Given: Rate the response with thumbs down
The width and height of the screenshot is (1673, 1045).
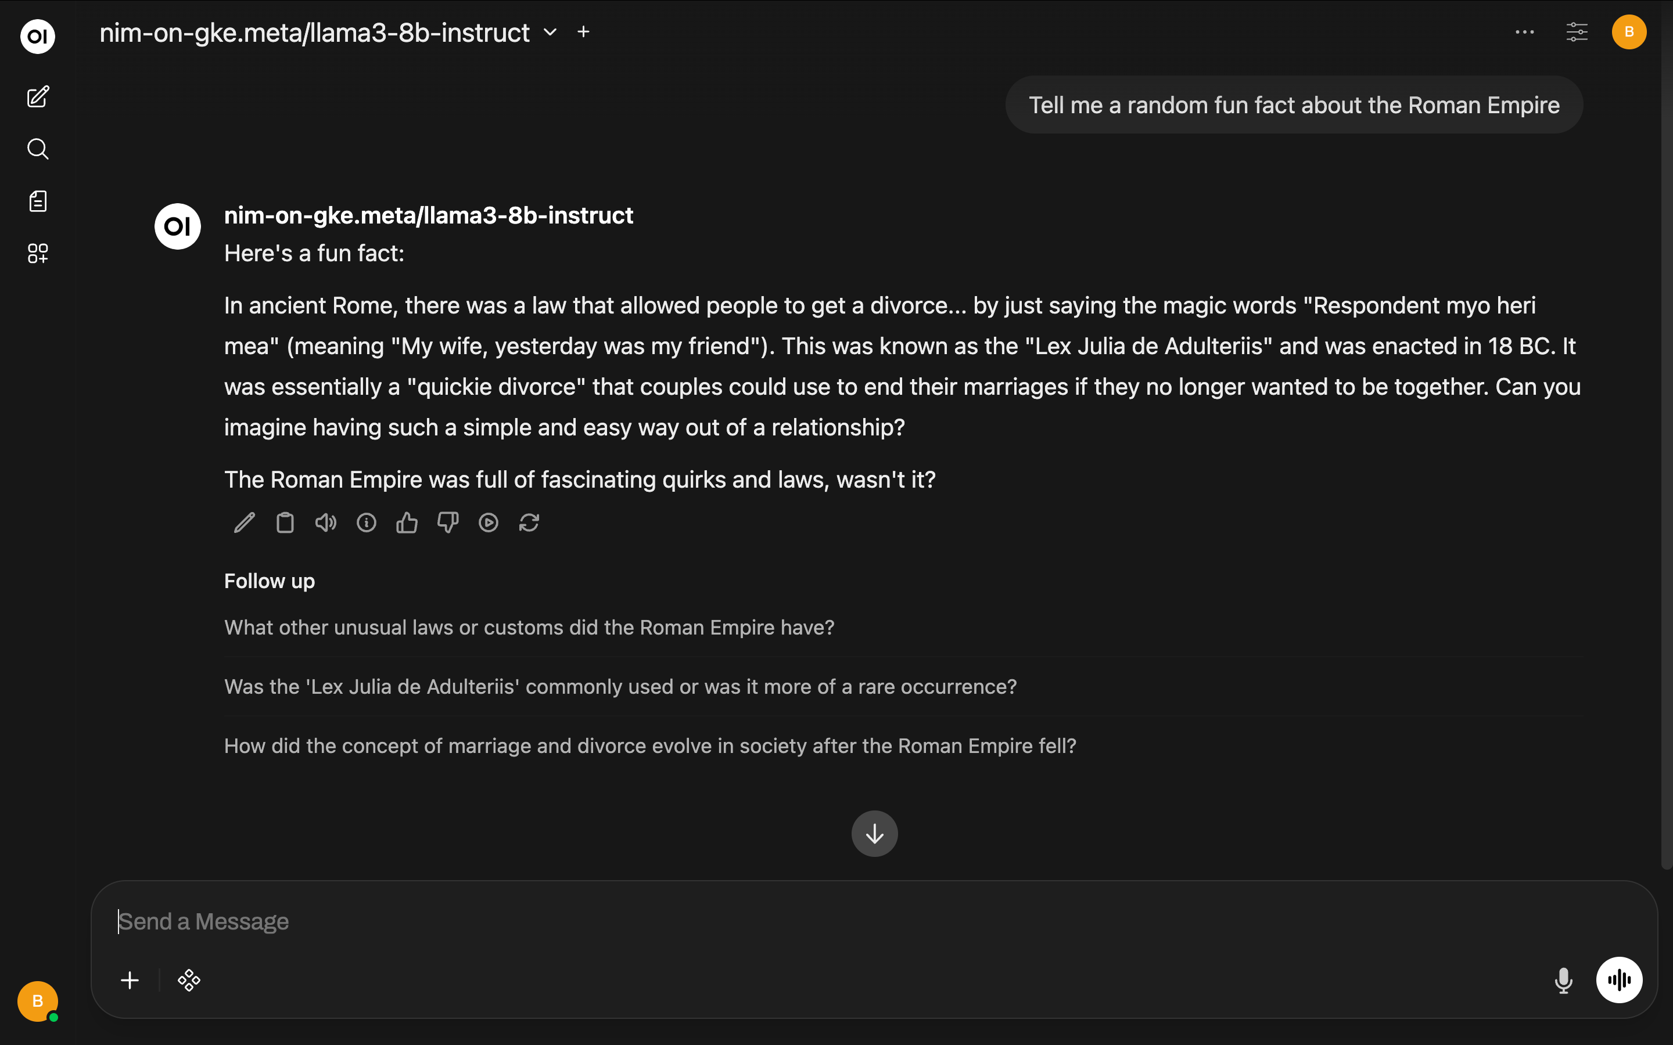Looking at the screenshot, I should tap(447, 523).
